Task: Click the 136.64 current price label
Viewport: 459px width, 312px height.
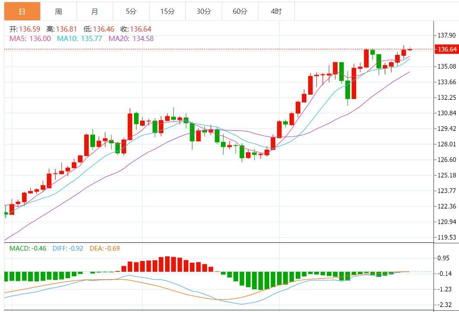Action: 447,49
